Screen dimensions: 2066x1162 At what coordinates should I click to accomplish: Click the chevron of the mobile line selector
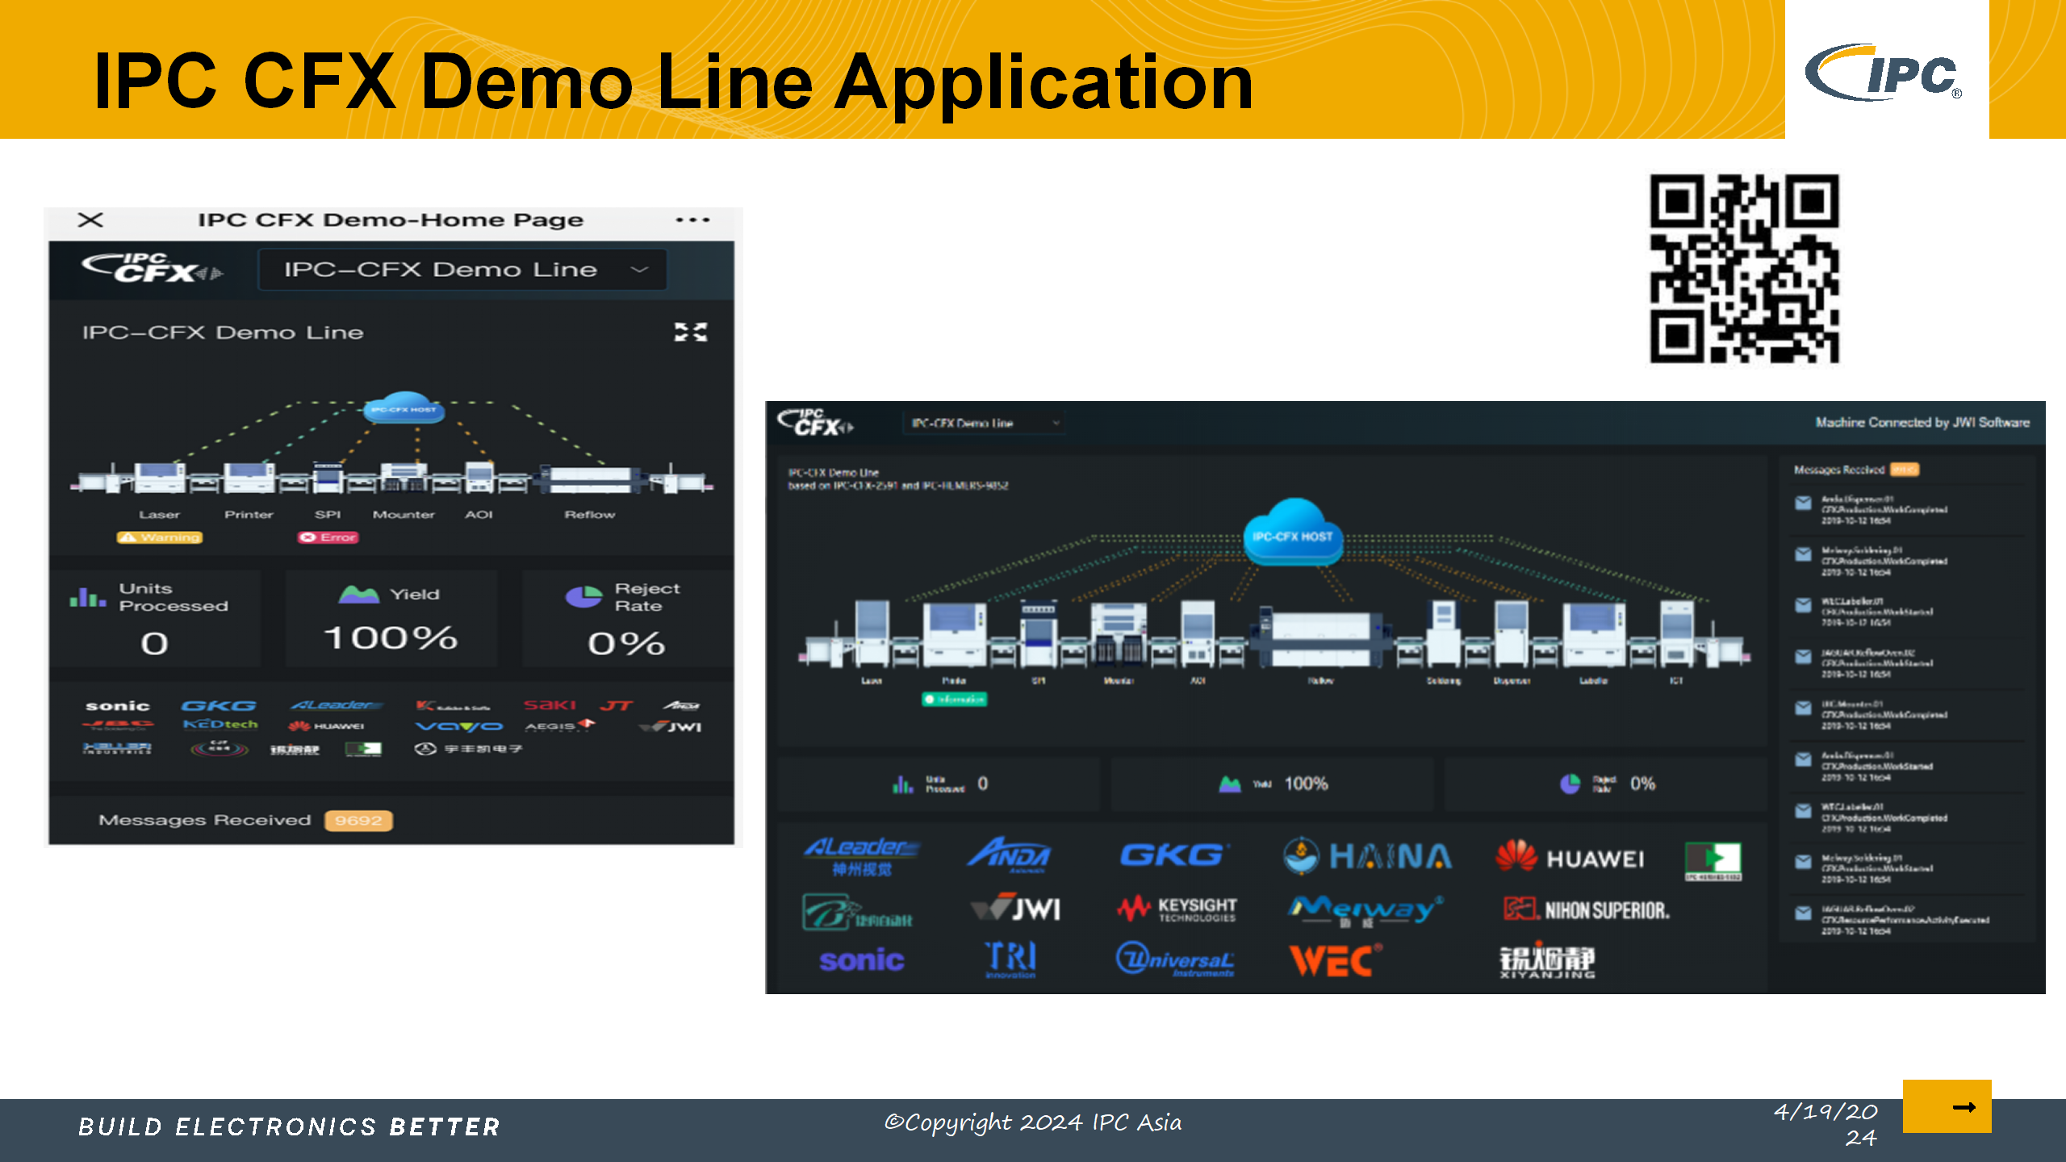pos(639,270)
